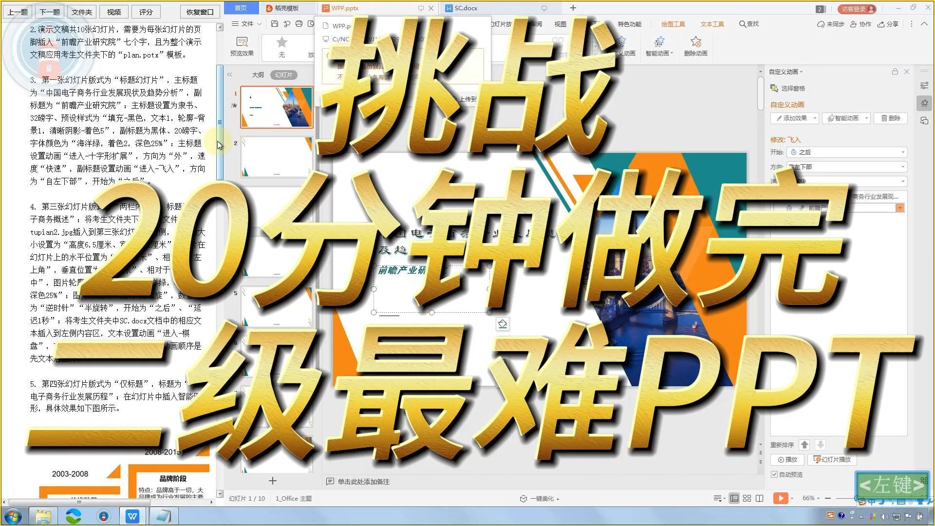Collapse slide panel with double-chevron icon
The width and height of the screenshot is (935, 526).
(229, 75)
